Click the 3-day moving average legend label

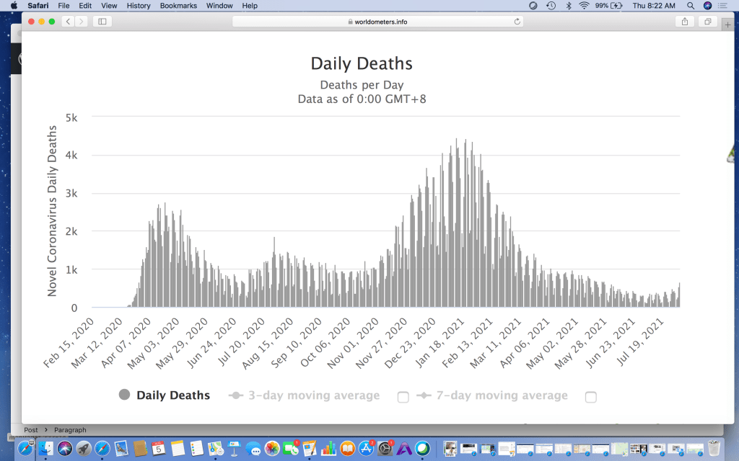313,395
